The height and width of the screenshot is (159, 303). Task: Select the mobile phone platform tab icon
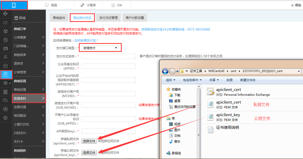(x=14, y=5)
